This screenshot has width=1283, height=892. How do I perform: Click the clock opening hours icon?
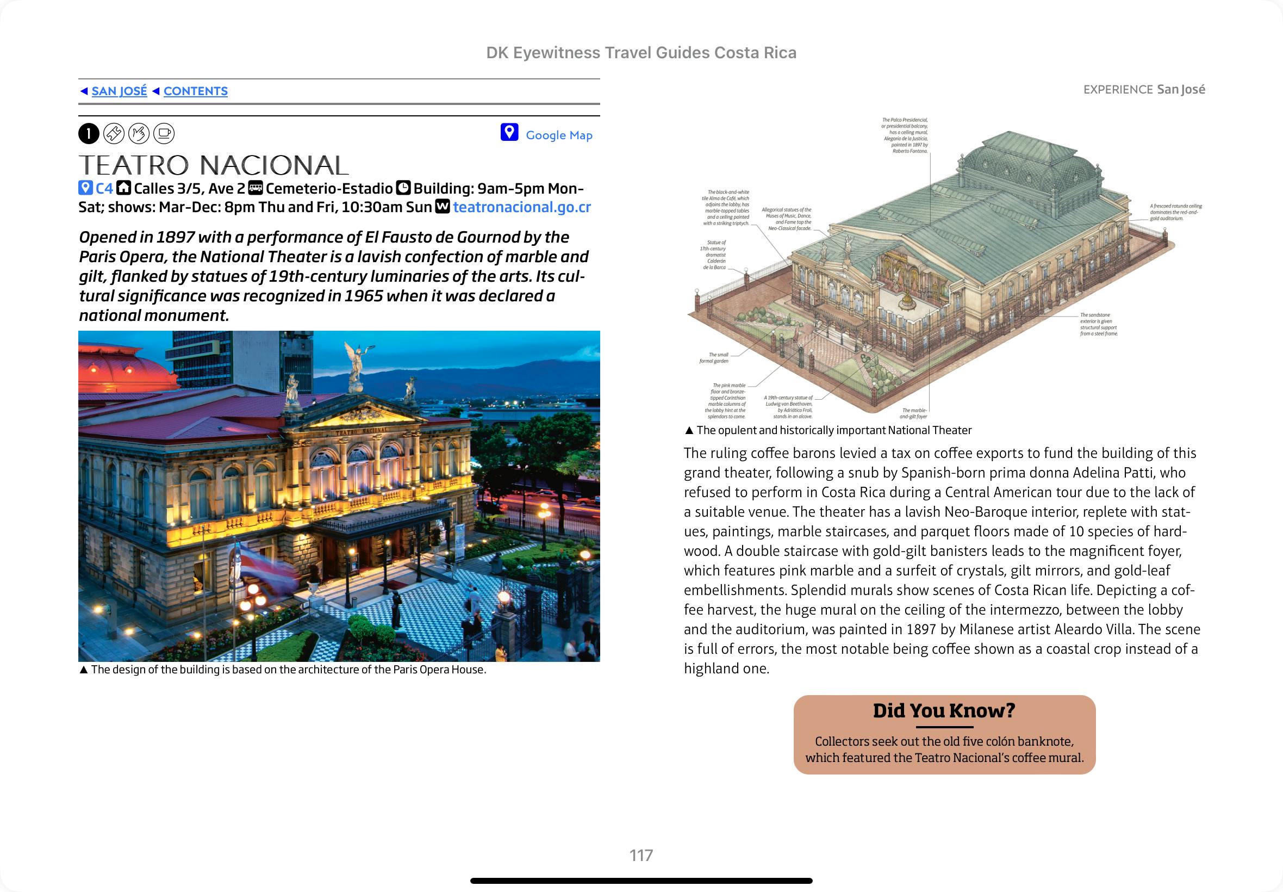pyautogui.click(x=403, y=188)
